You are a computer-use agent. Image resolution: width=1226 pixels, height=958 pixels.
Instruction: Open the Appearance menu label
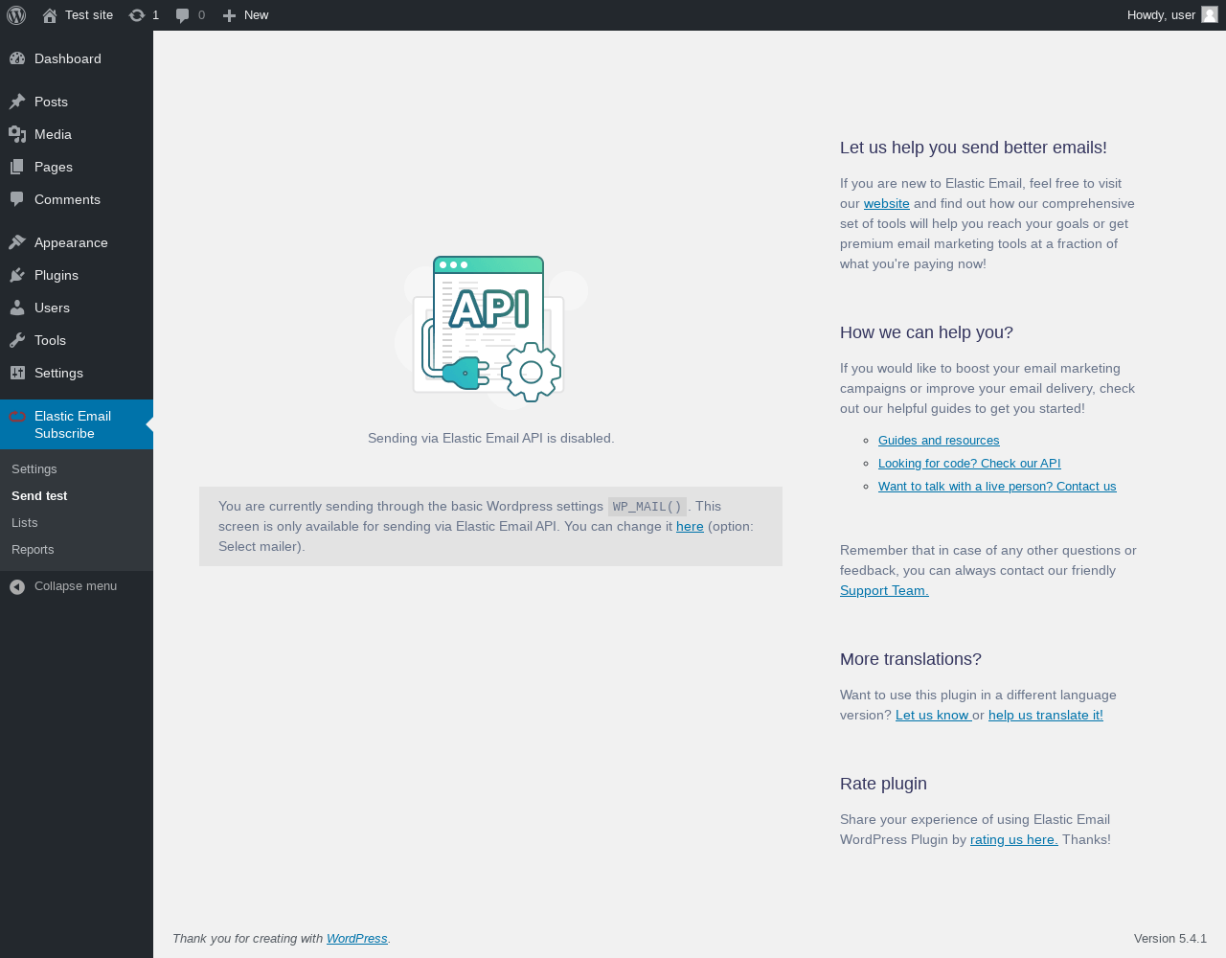pos(71,242)
